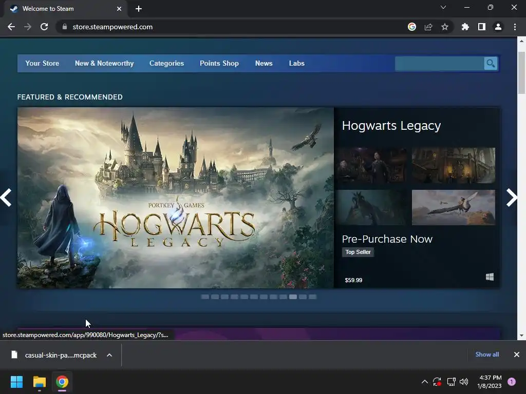Toggle the browser side panel icon
Screen dimensions: 526x394
482,27
